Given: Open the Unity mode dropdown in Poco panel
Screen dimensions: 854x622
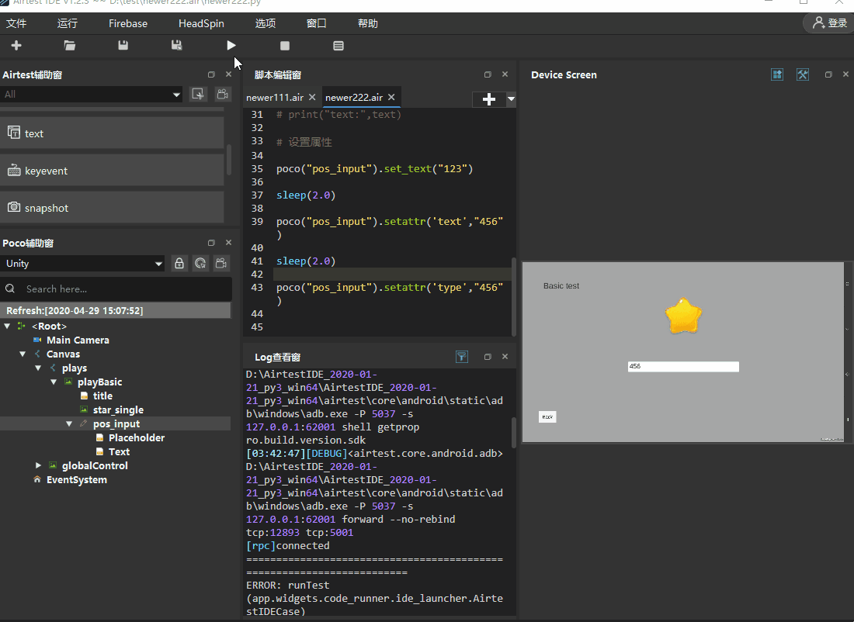Looking at the screenshot, I should (83, 264).
